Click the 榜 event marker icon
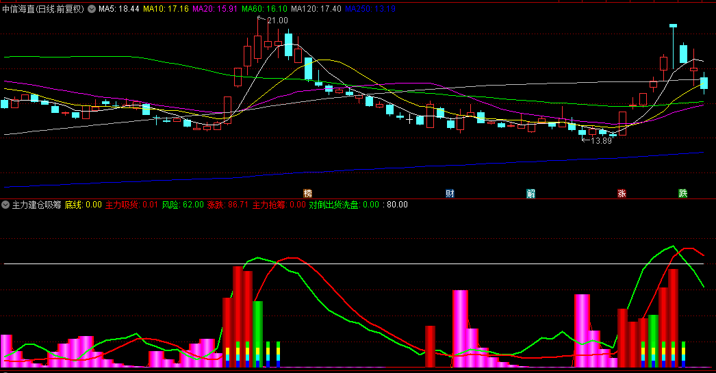 point(308,194)
